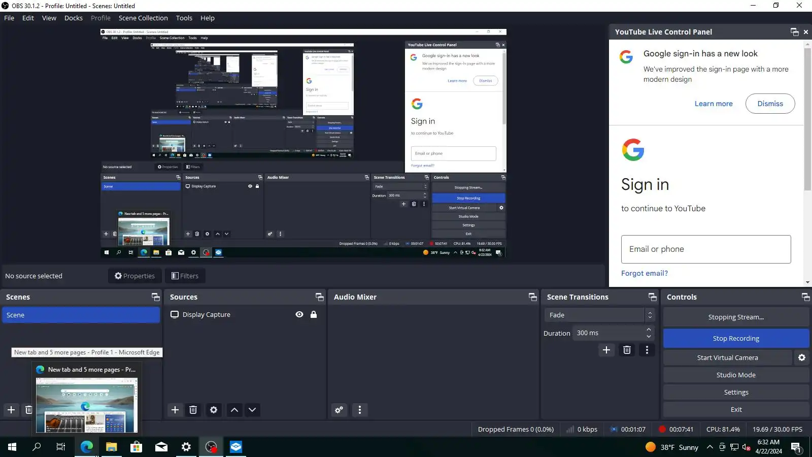Open the Help menu

pyautogui.click(x=208, y=18)
